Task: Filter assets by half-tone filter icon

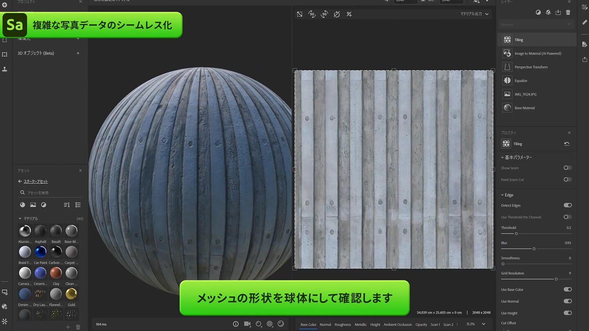Action: pos(43,205)
